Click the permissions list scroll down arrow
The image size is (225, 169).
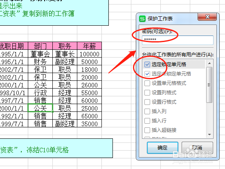pyautogui.click(x=209, y=134)
